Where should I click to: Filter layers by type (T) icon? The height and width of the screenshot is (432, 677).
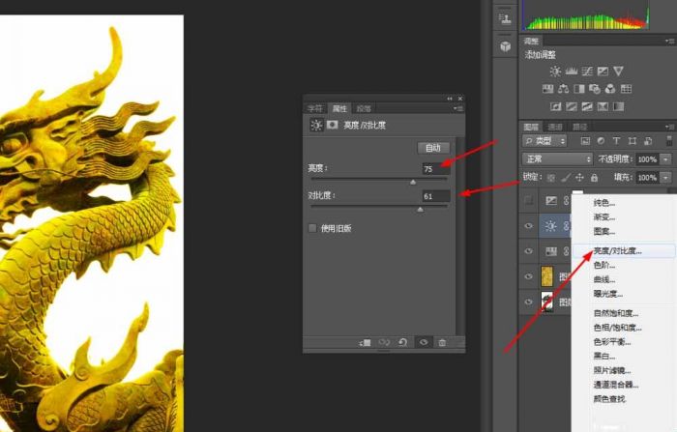coord(617,141)
